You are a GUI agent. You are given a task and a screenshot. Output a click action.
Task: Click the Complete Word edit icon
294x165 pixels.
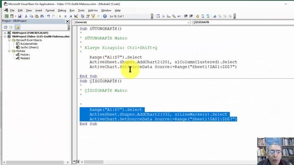[x=179, y=16]
